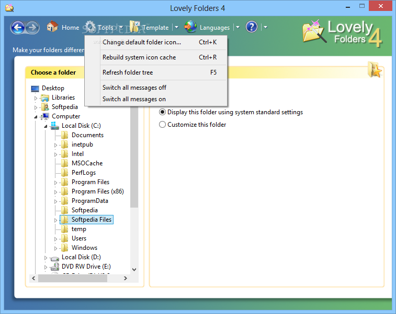
Task: Click the Local Disk (C:) drive icon
Action: coord(54,126)
